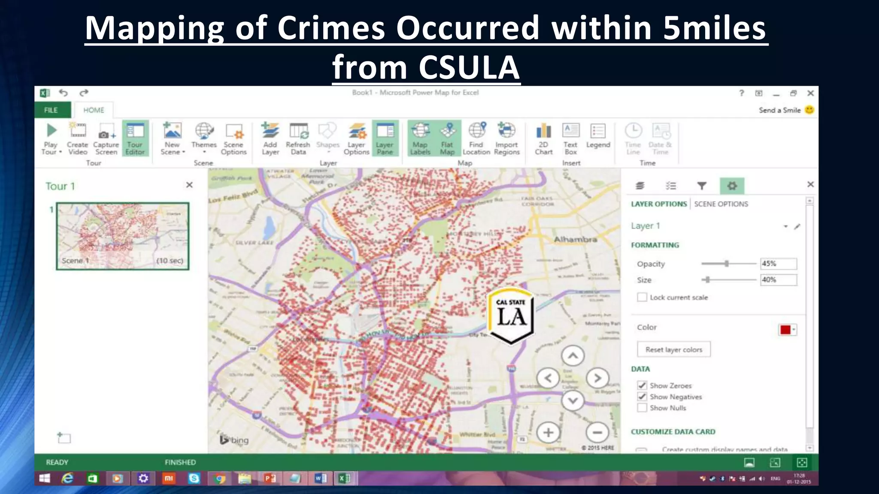This screenshot has width=879, height=494.
Task: Toggle the Flat Map view
Action: (447, 138)
